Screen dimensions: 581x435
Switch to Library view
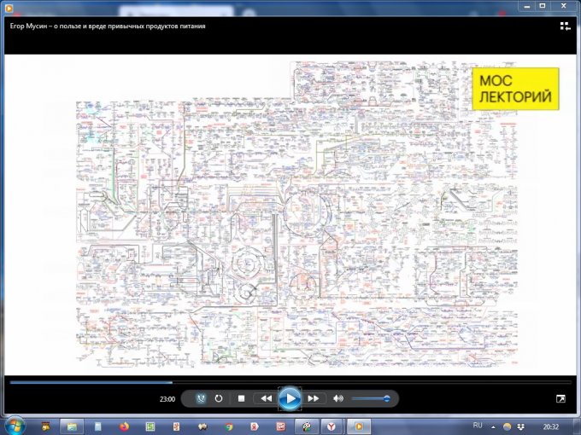point(565,26)
